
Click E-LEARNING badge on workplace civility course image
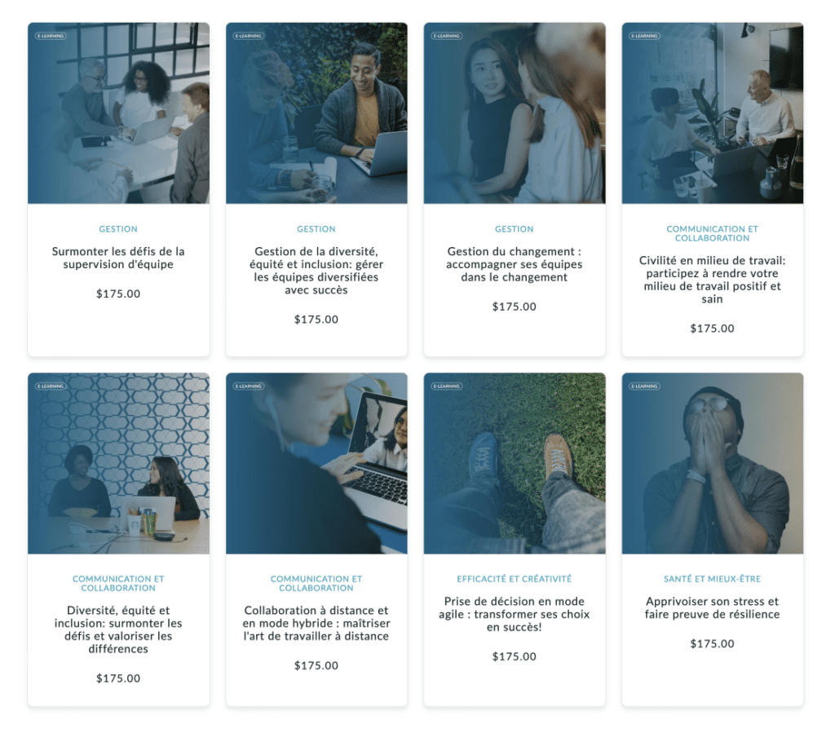[x=645, y=36]
